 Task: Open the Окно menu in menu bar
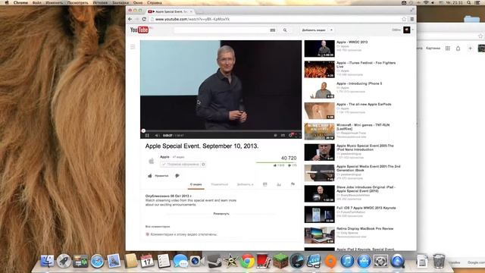coord(138,2)
